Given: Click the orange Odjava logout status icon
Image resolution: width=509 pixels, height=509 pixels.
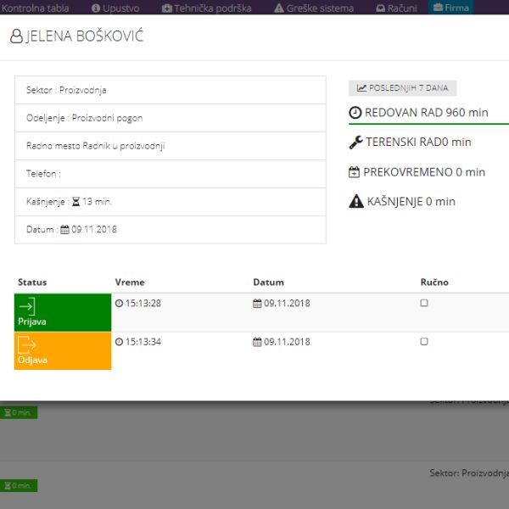Looking at the screenshot, I should pos(27,344).
